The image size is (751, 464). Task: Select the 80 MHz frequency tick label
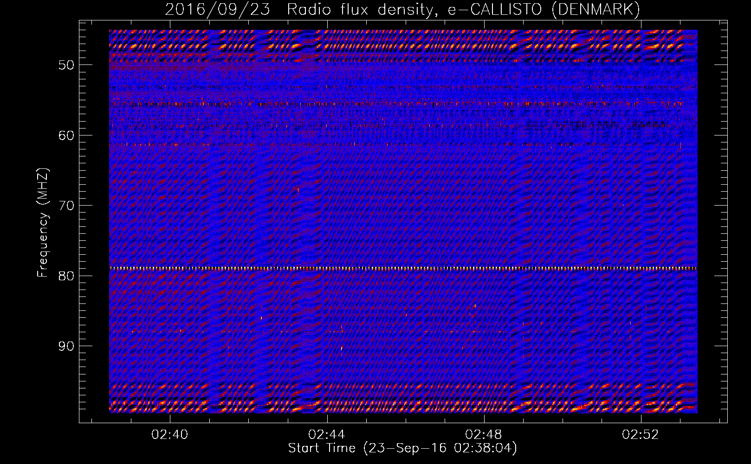66,276
